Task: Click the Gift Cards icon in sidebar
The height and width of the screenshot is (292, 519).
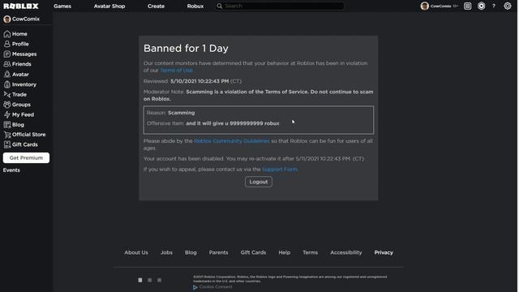Action: tap(7, 144)
